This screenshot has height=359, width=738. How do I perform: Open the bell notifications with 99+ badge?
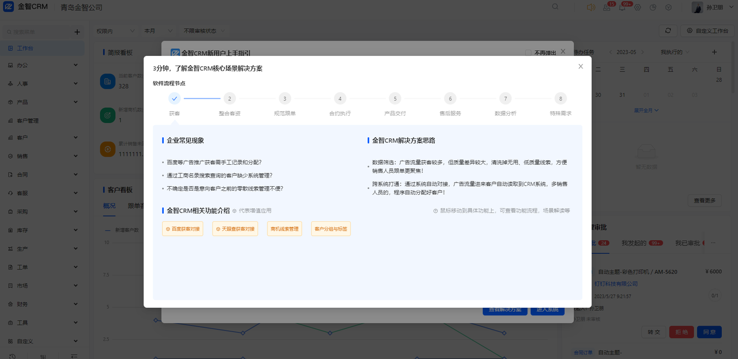622,7
